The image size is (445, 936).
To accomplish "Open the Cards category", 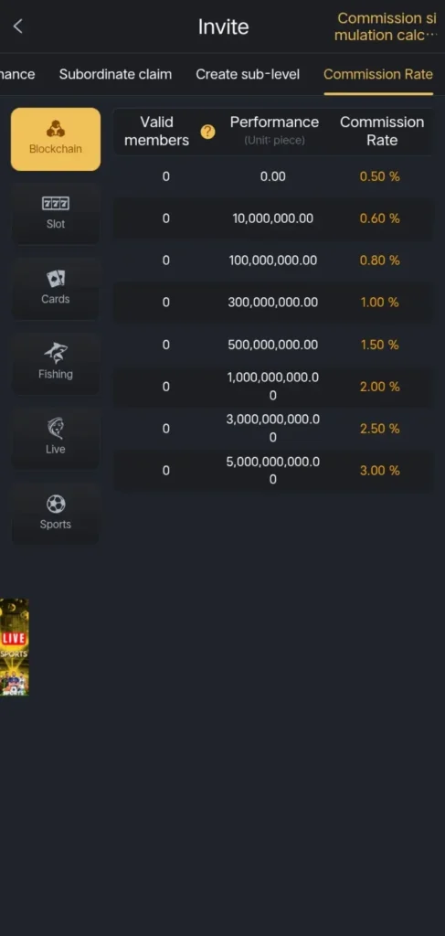I will (56, 288).
